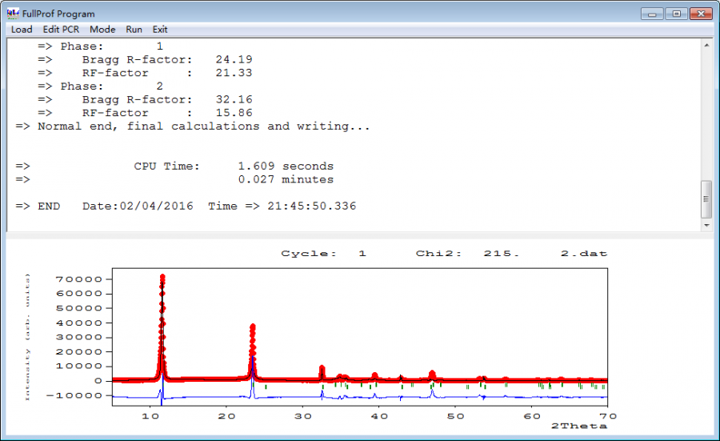Click the 0.027 minutes text
Image resolution: width=720 pixels, height=441 pixels.
(286, 179)
